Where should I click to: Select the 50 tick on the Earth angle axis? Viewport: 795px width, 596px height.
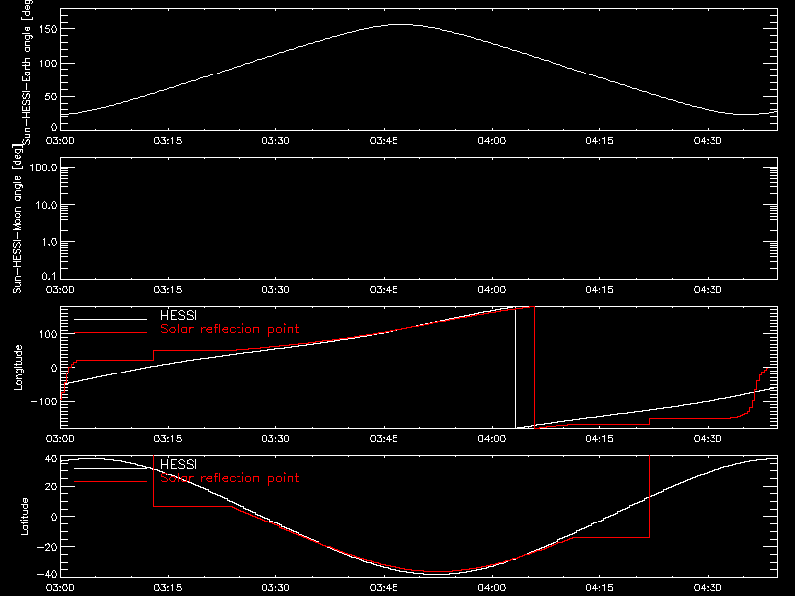pyautogui.click(x=51, y=96)
